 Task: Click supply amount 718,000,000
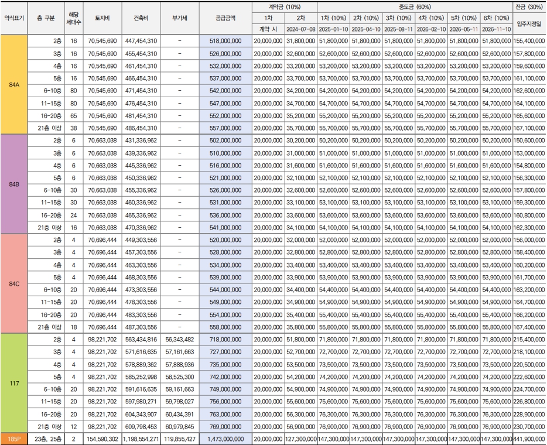[x=225, y=340]
